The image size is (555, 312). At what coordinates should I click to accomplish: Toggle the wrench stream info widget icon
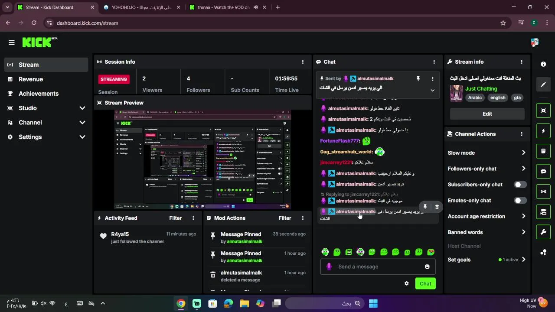(x=543, y=232)
